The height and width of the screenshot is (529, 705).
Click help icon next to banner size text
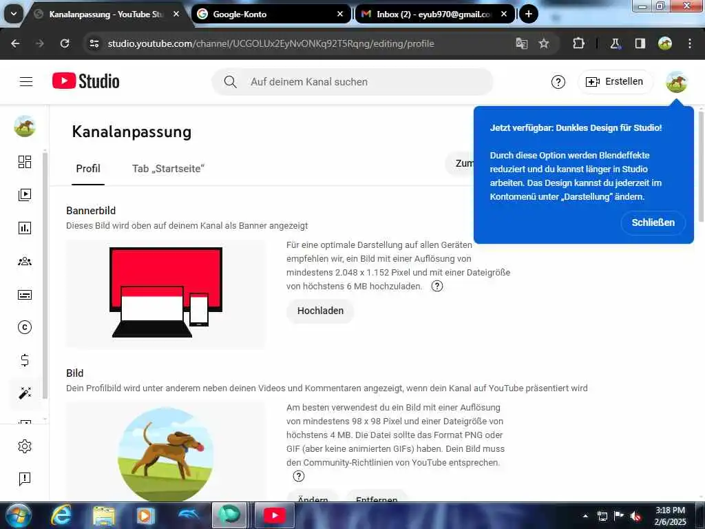(437, 286)
